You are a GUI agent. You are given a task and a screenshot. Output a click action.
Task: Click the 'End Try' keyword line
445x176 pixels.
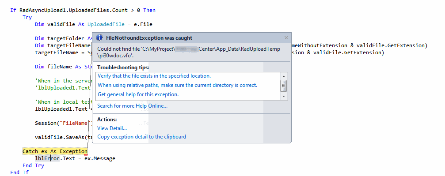tap(33, 165)
